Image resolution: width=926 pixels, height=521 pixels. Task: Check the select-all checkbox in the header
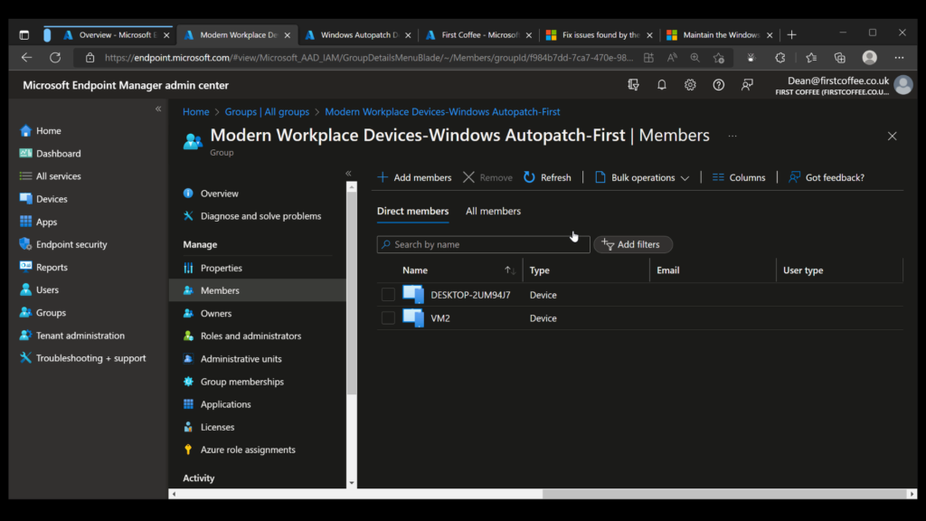(388, 270)
